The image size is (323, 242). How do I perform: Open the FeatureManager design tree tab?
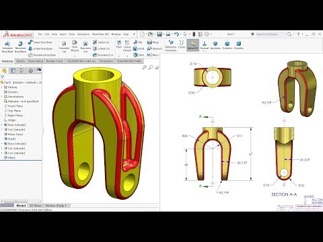(x=4, y=71)
